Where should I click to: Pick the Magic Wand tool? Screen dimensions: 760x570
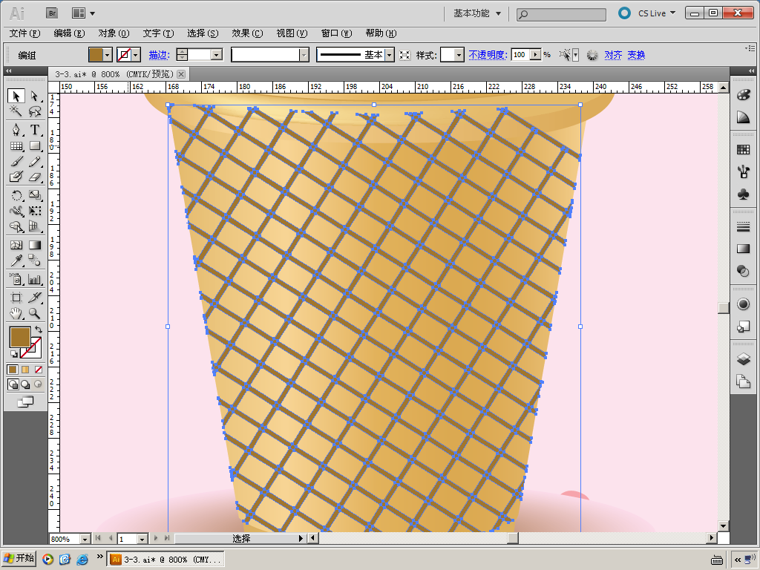[x=16, y=112]
